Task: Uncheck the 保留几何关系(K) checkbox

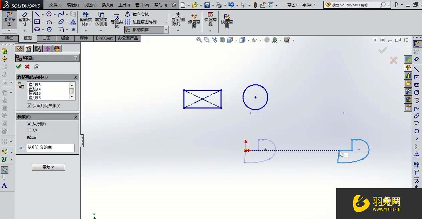Action: click(x=30, y=105)
